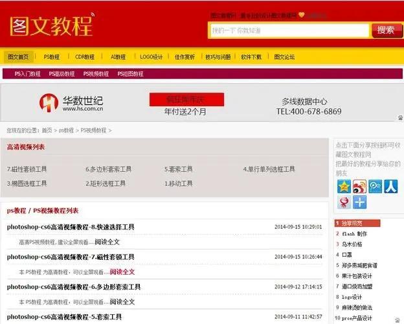Screen dimensions: 404x324
Task: Click the red promotion banner button
Action: pyautogui.click(x=187, y=100)
